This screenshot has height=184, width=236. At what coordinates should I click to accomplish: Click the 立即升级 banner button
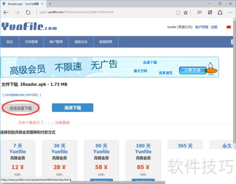tap(193, 71)
